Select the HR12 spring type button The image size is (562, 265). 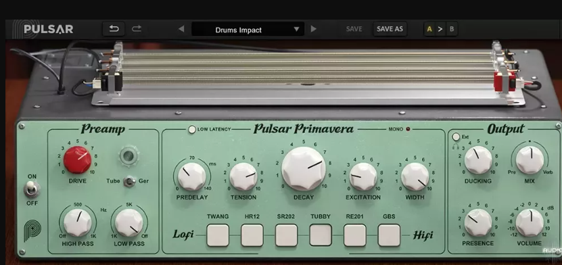click(252, 235)
